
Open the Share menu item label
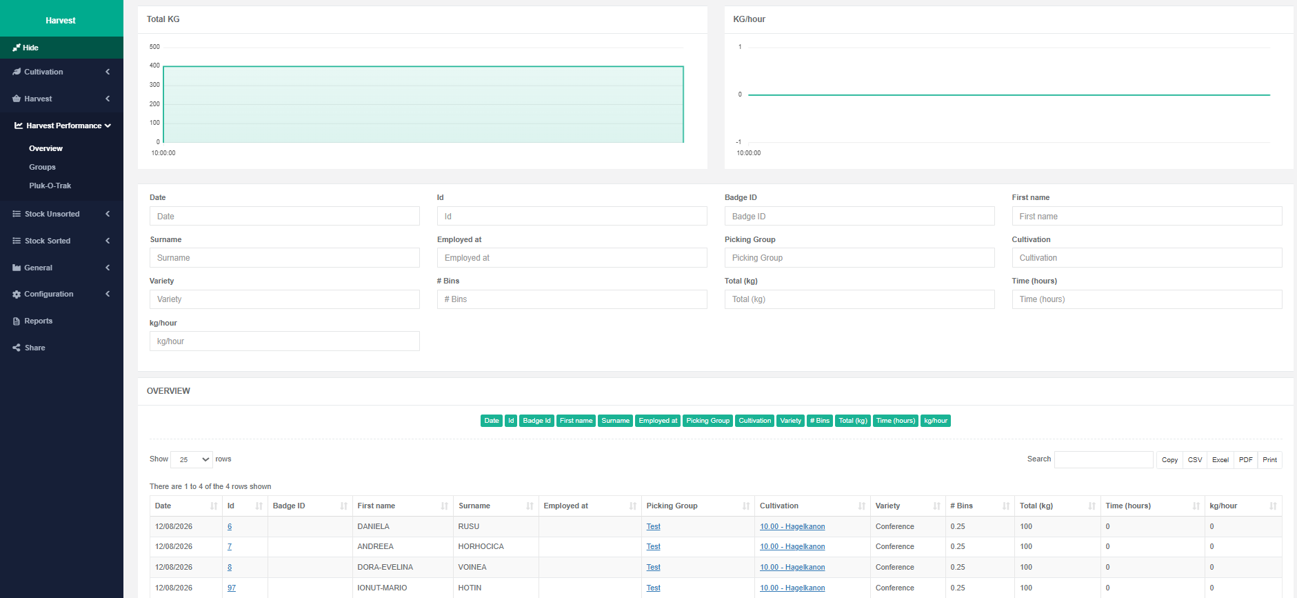click(34, 348)
